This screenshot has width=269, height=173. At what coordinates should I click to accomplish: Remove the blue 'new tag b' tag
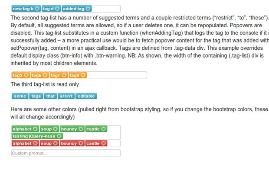click(x=37, y=9)
